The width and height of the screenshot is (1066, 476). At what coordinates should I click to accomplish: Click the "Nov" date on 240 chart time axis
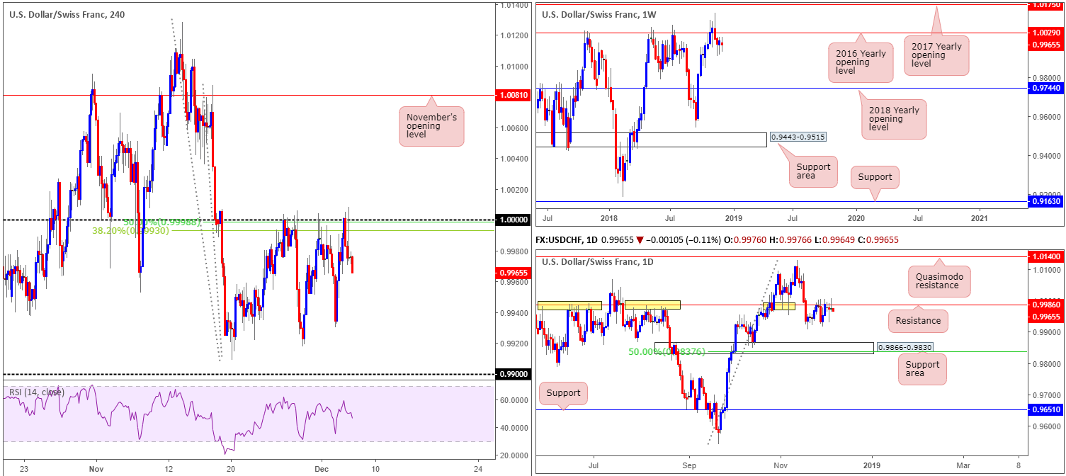coord(97,468)
